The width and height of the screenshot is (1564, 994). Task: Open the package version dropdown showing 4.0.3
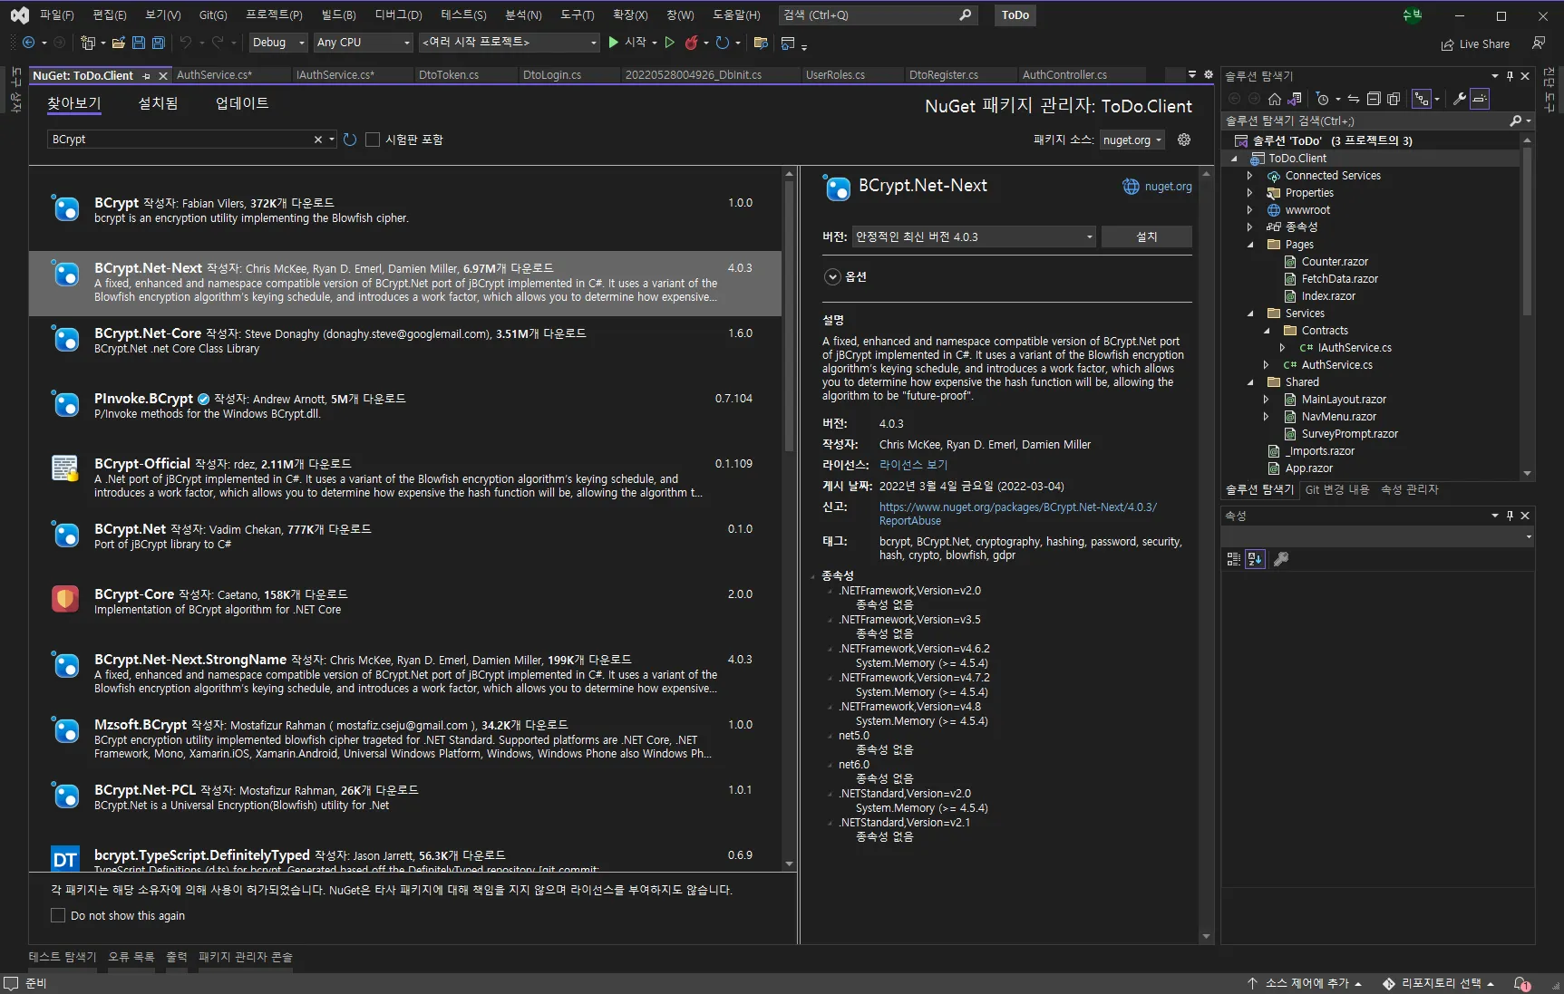point(973,236)
